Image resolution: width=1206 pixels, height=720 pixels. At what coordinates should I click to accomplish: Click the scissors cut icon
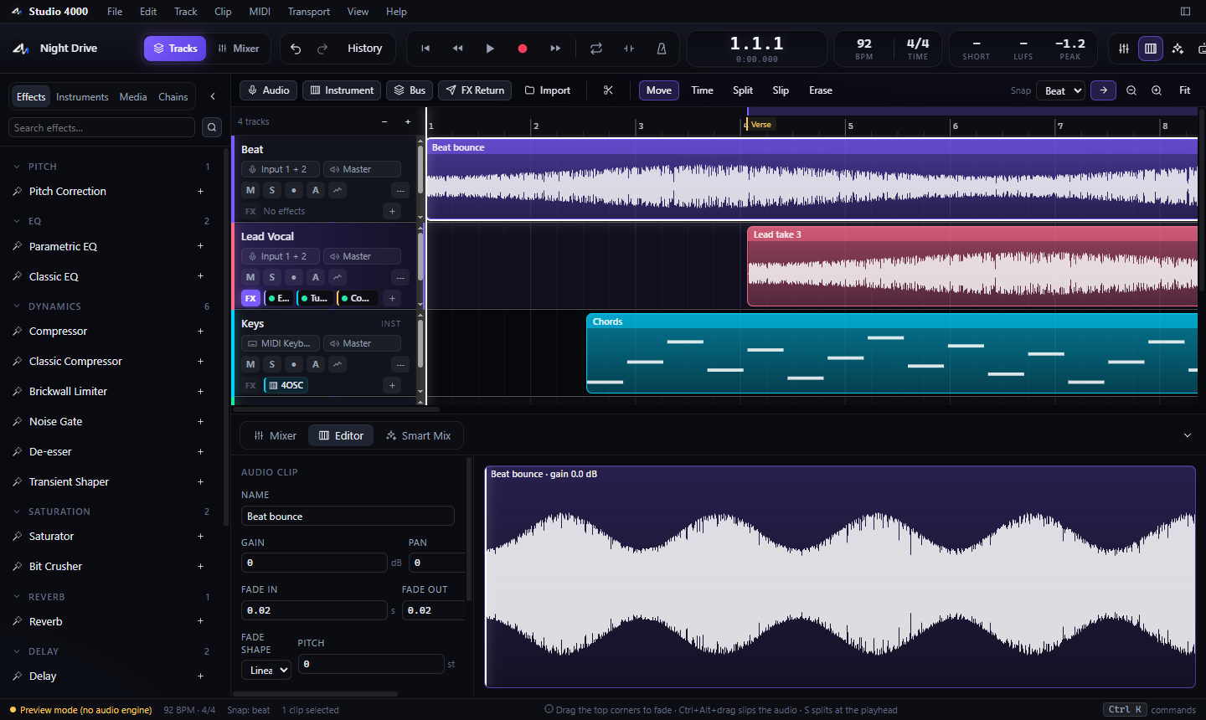pos(608,90)
